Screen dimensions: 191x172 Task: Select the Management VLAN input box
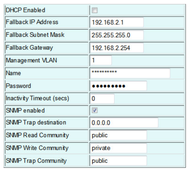[101, 60]
